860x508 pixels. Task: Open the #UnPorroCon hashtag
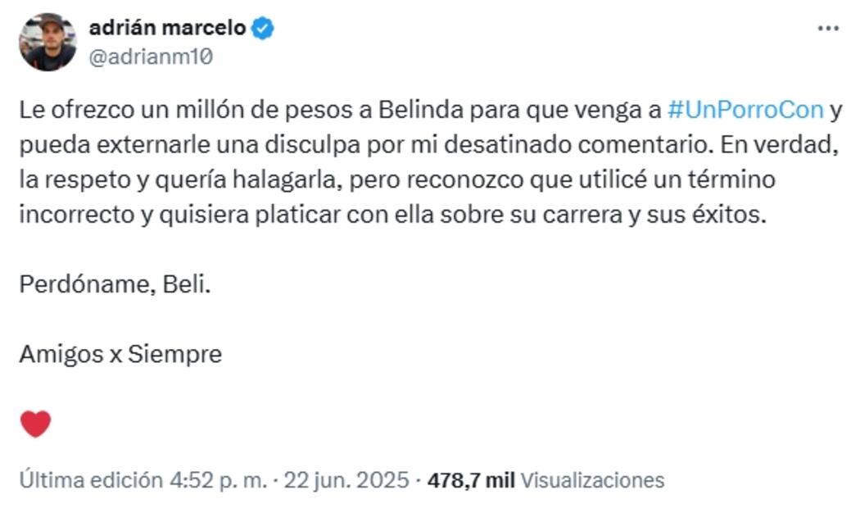point(745,109)
